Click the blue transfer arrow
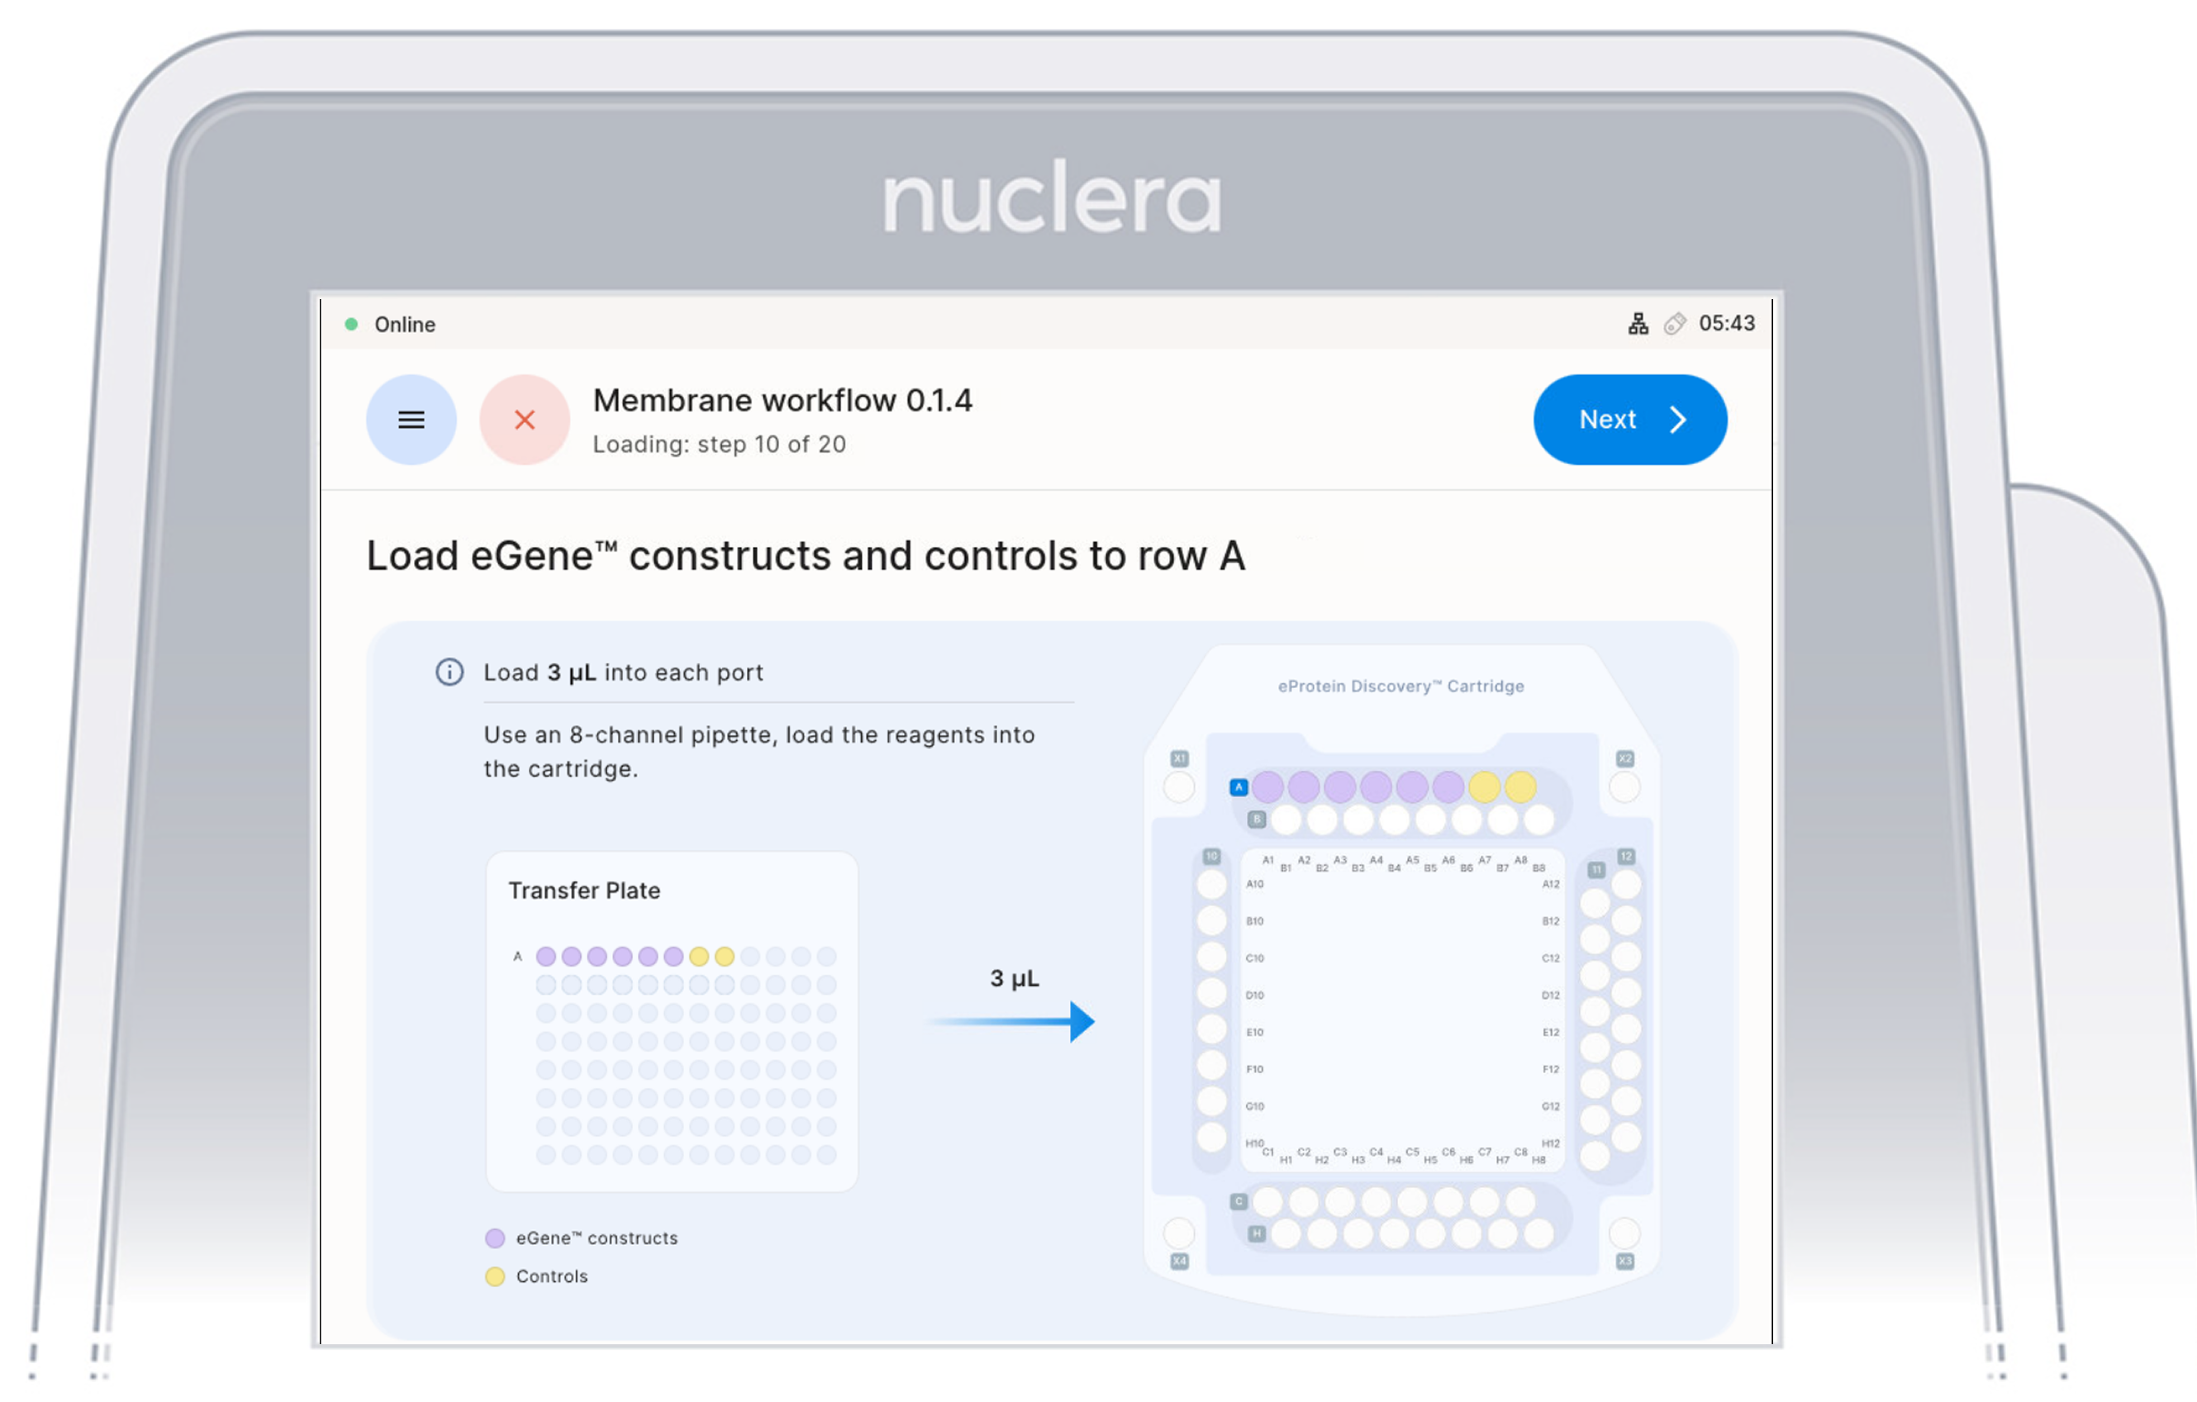2197x1402 pixels. pos(1011,1022)
